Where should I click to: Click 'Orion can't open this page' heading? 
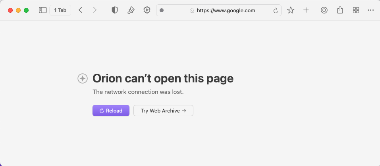pyautogui.click(x=163, y=78)
